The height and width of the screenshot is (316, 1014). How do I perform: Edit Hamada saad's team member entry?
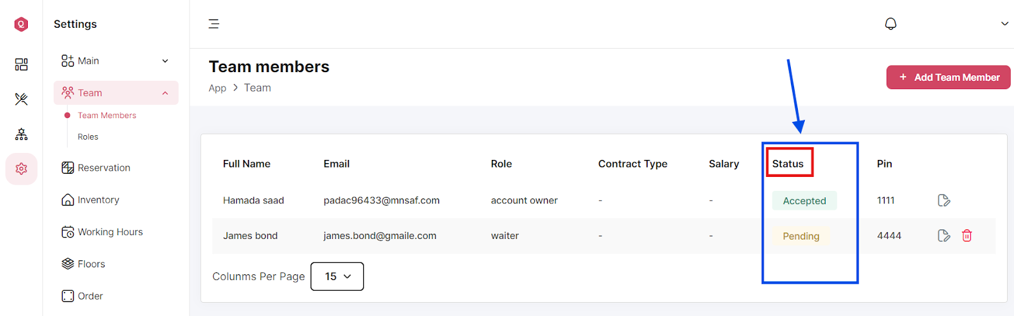click(944, 200)
